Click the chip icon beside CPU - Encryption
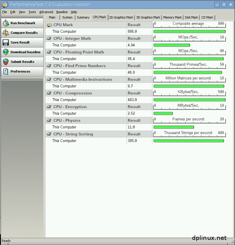 [x=49, y=107]
